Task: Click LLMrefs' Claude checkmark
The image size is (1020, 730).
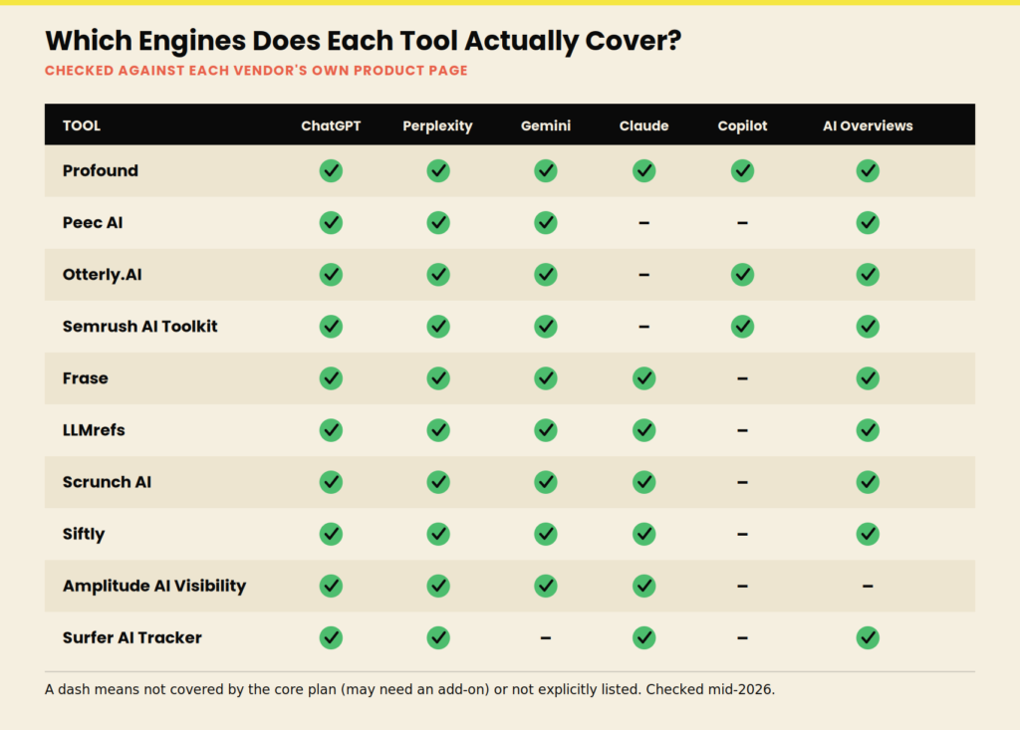Action: tap(644, 430)
